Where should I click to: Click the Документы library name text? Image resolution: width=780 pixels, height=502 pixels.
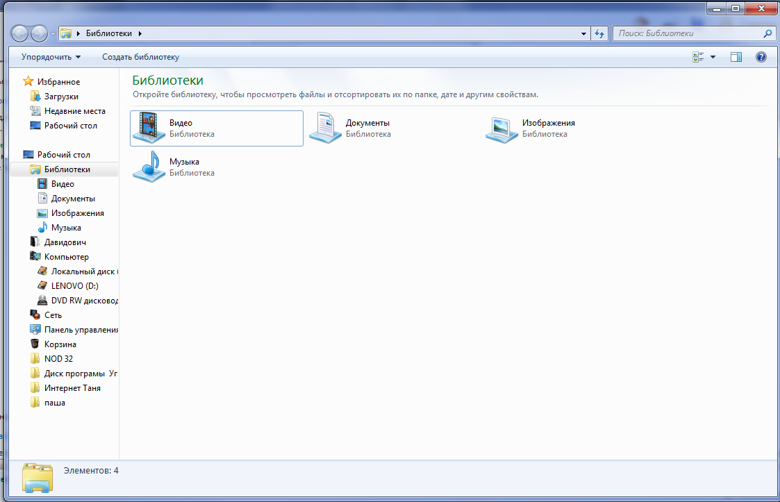(367, 123)
